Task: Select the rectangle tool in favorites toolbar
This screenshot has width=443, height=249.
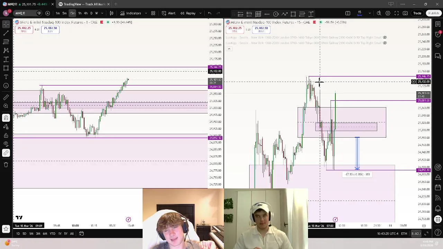Action: pos(293,14)
